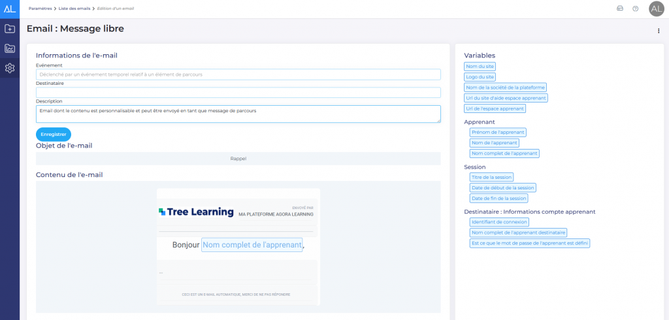Open the settings gear in the sidebar

click(10, 68)
